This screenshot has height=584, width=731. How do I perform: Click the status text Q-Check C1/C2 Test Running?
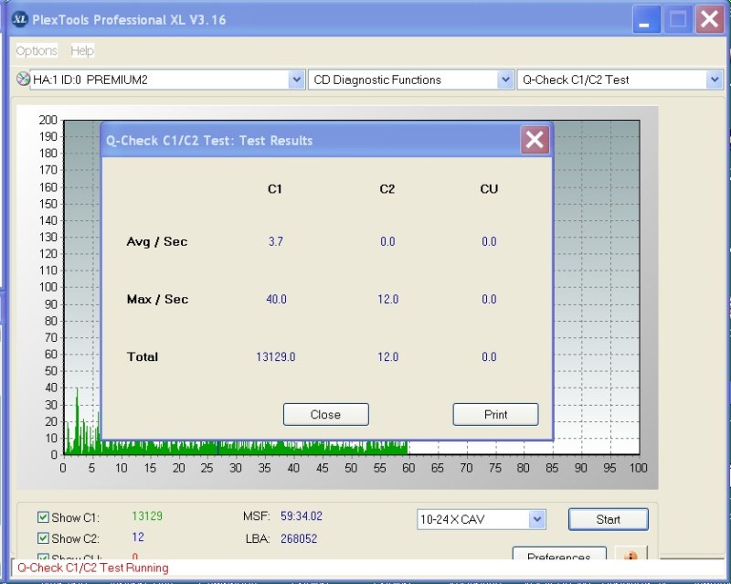[93, 568]
